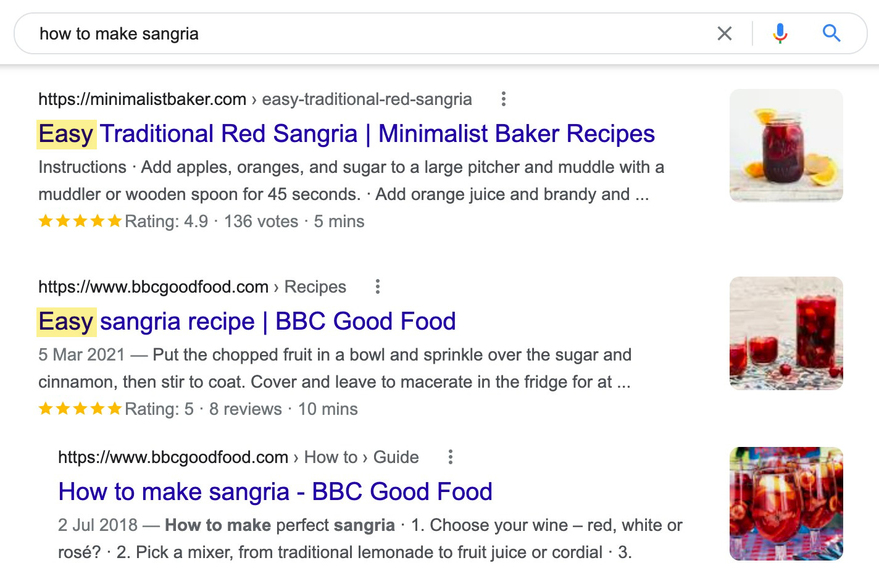Click the blue magnifying glass search icon
The height and width of the screenshot is (584, 879).
[831, 33]
